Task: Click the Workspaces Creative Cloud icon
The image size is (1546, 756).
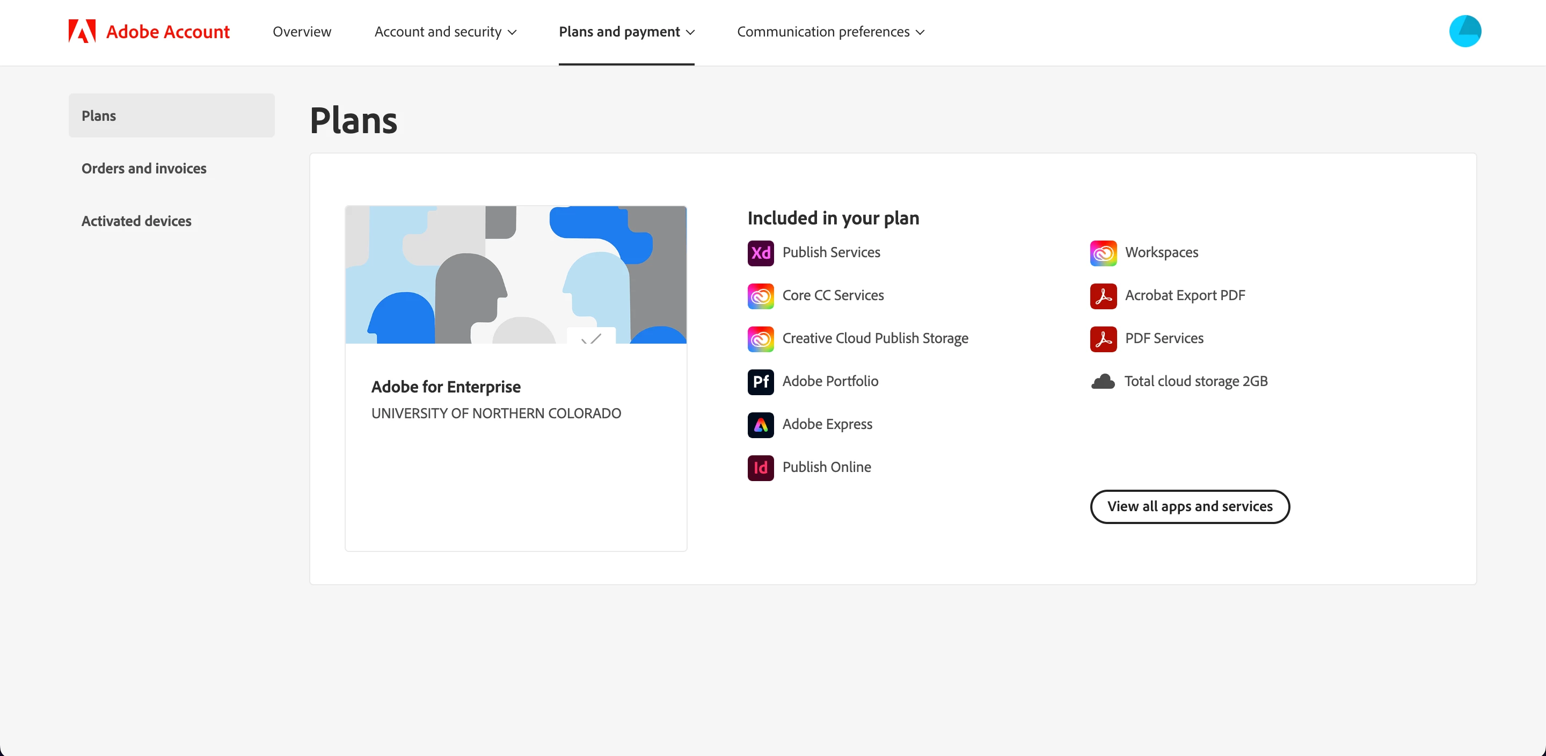Action: pyautogui.click(x=1103, y=253)
